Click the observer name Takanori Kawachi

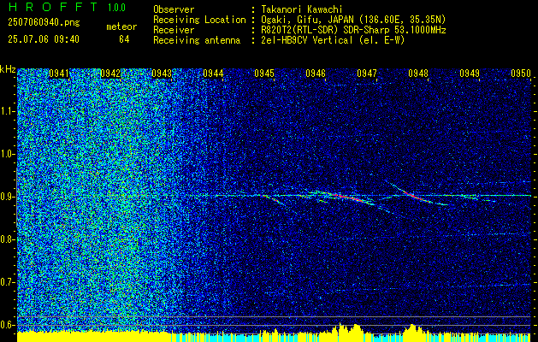coord(301,9)
